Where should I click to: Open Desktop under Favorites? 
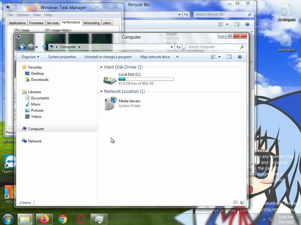tap(34, 74)
